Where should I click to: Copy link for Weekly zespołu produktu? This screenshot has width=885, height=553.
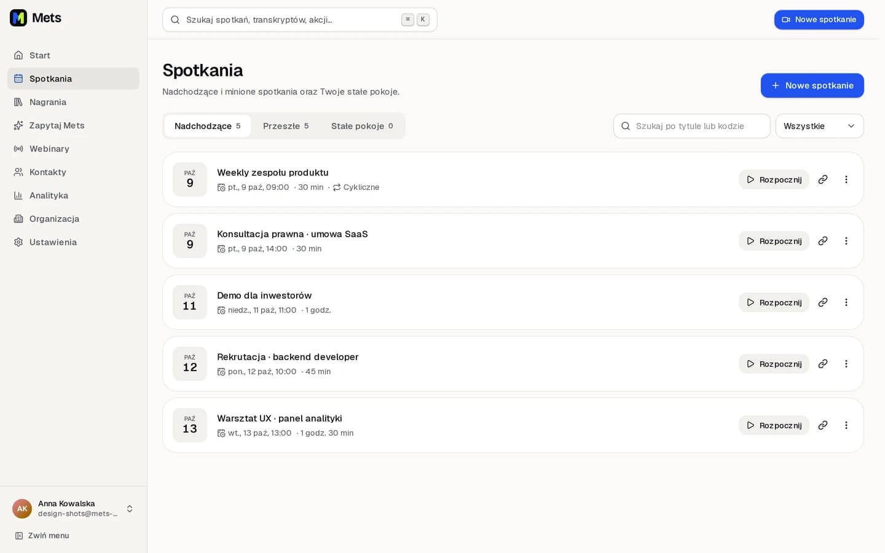(x=823, y=179)
